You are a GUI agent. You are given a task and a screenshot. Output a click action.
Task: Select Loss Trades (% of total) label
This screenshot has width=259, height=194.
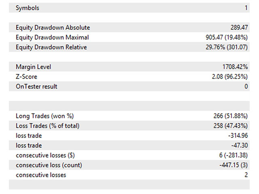coord(48,126)
